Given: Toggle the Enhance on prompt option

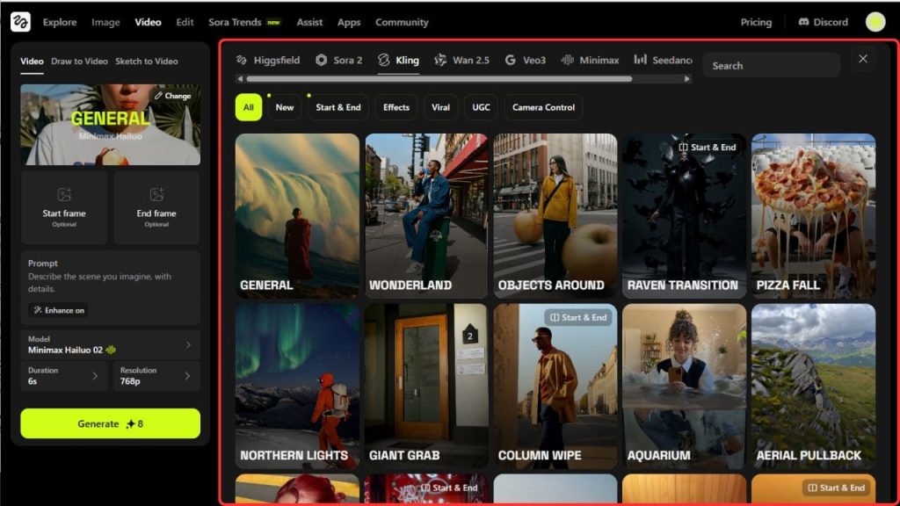Looking at the screenshot, I should [x=59, y=310].
